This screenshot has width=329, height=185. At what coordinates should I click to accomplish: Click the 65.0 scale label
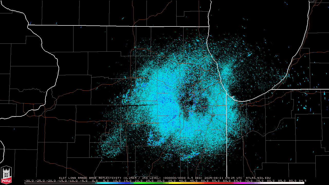(237, 181)
